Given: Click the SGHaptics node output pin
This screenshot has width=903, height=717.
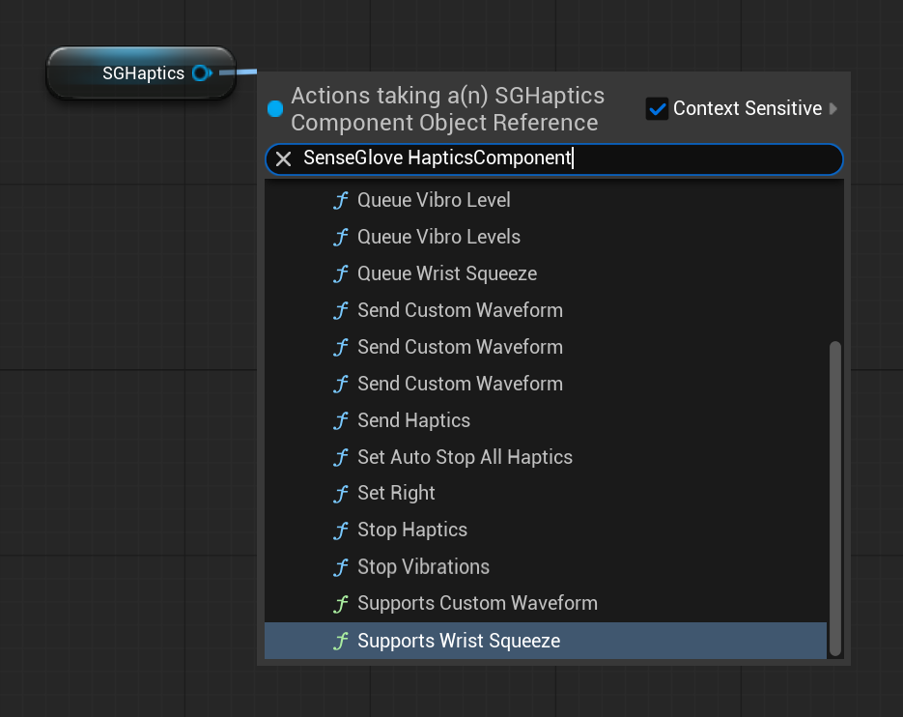Looking at the screenshot, I should tap(201, 72).
